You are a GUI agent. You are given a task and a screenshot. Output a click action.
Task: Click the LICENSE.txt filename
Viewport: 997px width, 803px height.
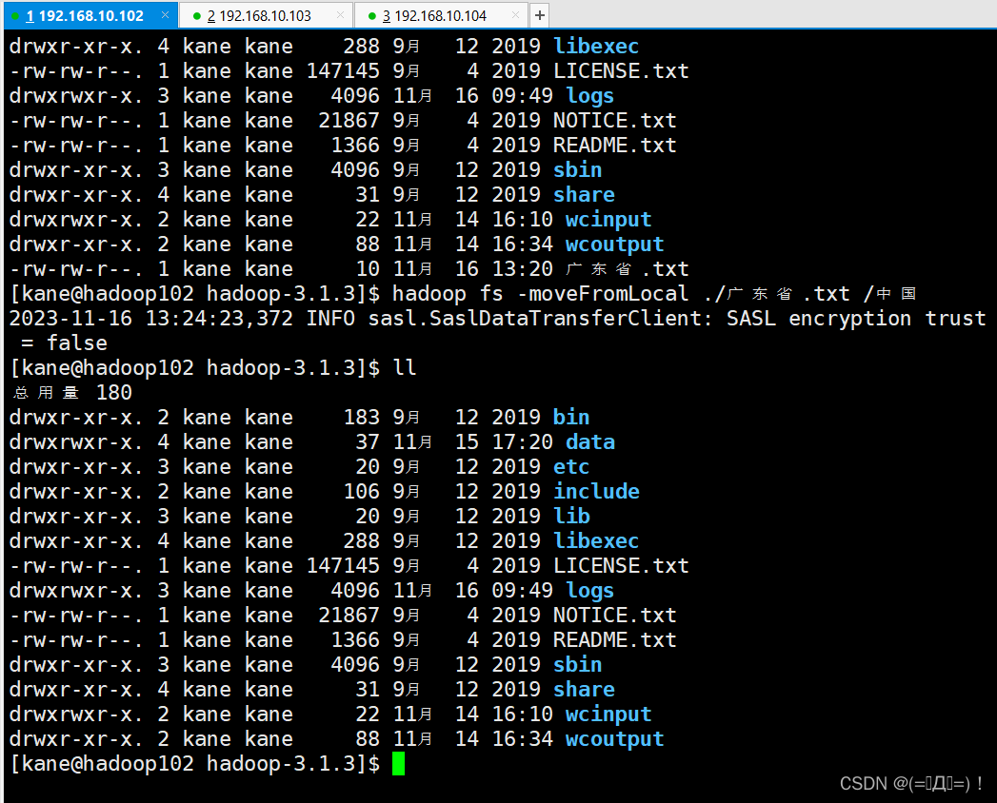click(x=621, y=565)
